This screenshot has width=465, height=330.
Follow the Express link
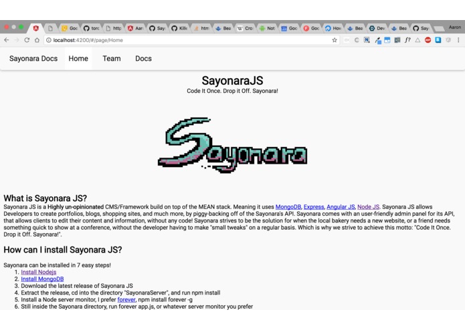coord(314,207)
